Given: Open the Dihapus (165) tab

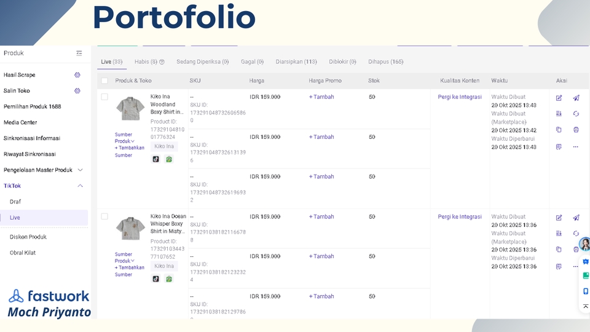Looking at the screenshot, I should pos(386,61).
